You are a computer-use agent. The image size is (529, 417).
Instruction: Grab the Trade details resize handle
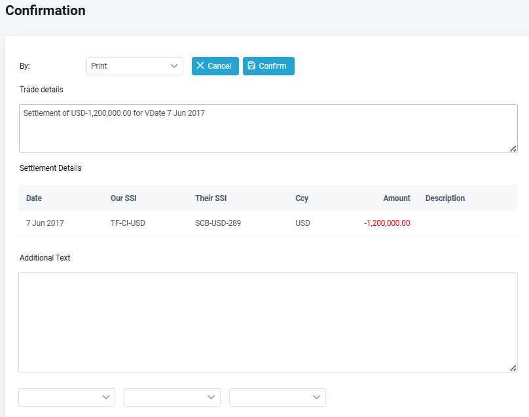513,149
